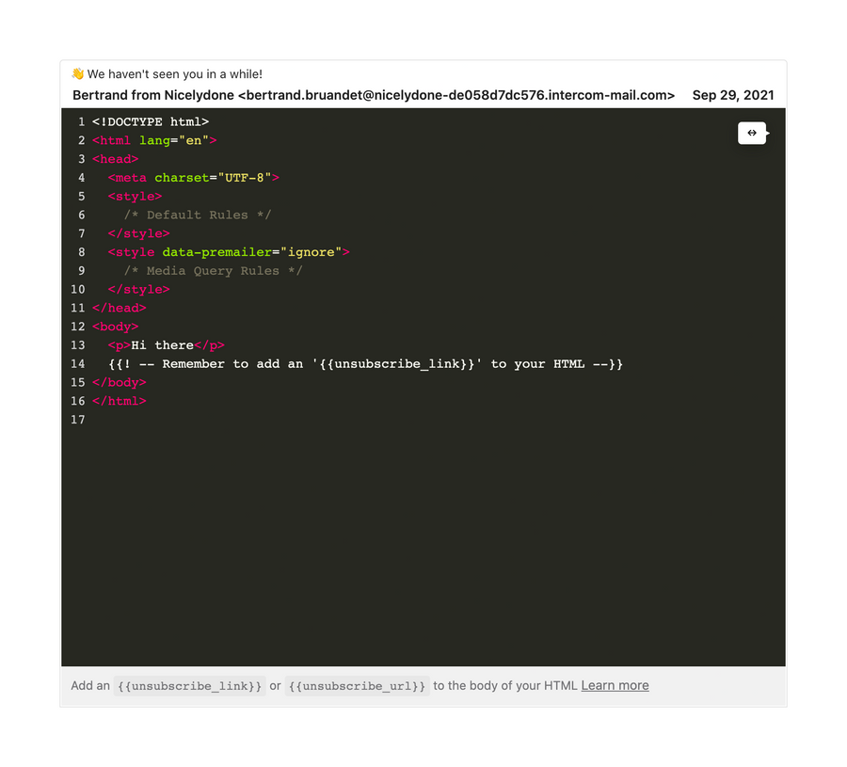Click the waving hand emoji in the subject
Image resolution: width=847 pixels, height=767 pixels.
point(77,73)
